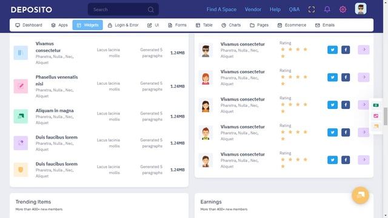Click Twitter button beside green-shirt boy avatar
388x218 pixels.
pos(332,132)
